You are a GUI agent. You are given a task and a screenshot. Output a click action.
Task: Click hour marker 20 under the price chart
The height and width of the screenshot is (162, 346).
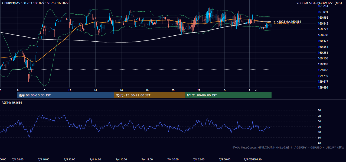pos(173,90)
